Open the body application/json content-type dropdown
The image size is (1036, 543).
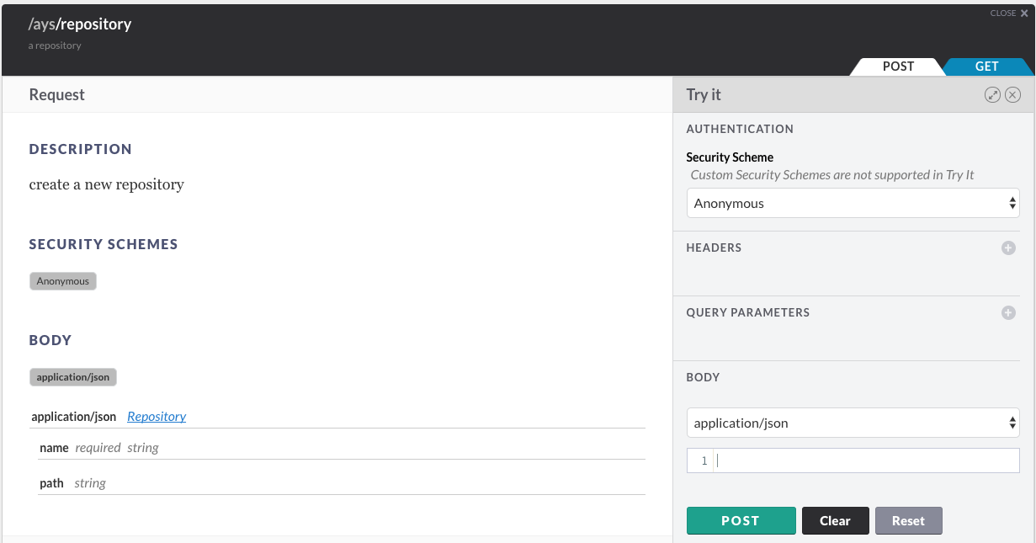853,423
